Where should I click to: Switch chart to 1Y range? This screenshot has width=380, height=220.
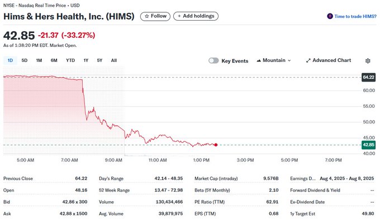click(x=86, y=60)
